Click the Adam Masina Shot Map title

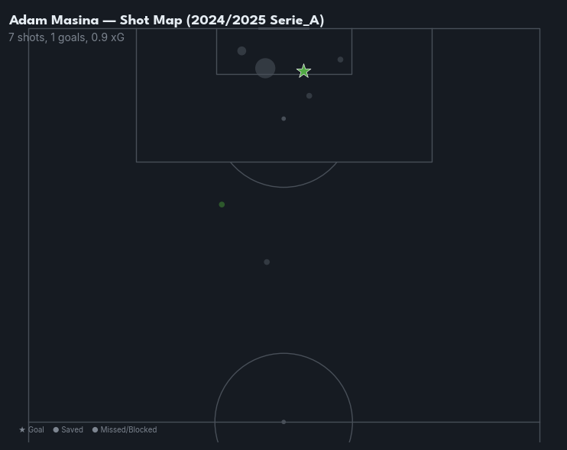click(x=167, y=21)
